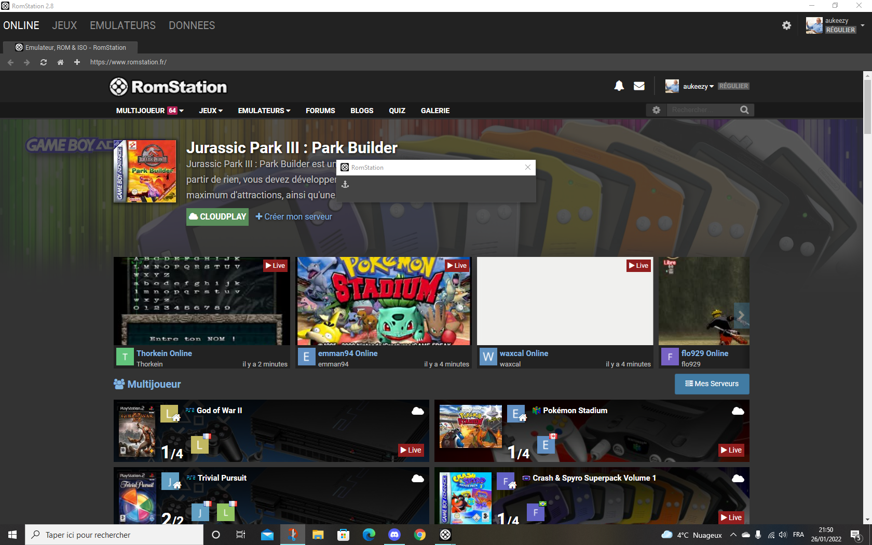Screen dimensions: 872x545
Task: Open Windows Start menu
Action: tap(12, 535)
